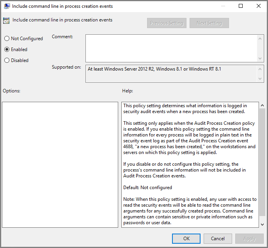Select the Not Configured radio button
This screenshot has height=248, width=268.
point(7,39)
